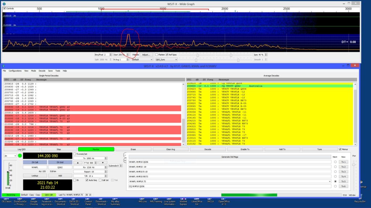Click the Halt Tx button

point(282,149)
